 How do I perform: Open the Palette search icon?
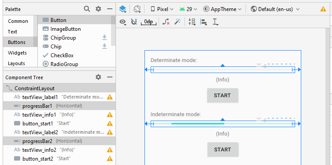[87, 9]
